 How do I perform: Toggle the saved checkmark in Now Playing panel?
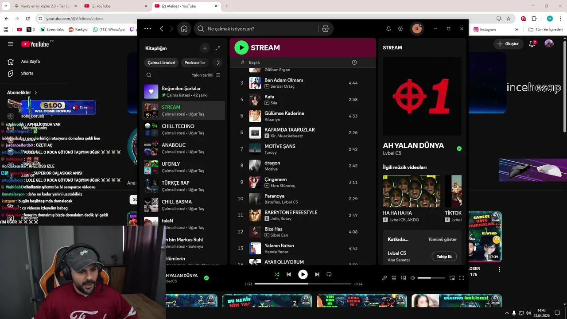[x=459, y=148]
